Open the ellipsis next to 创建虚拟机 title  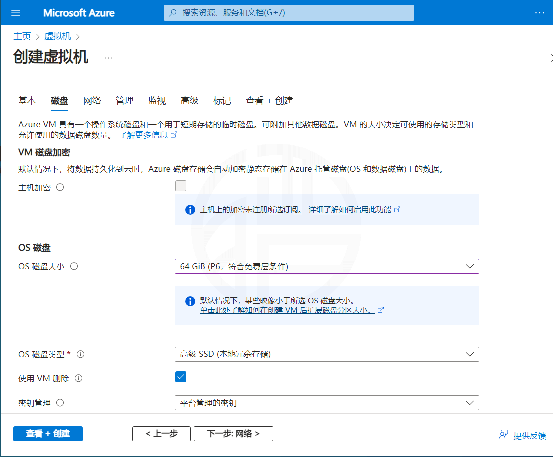point(108,58)
